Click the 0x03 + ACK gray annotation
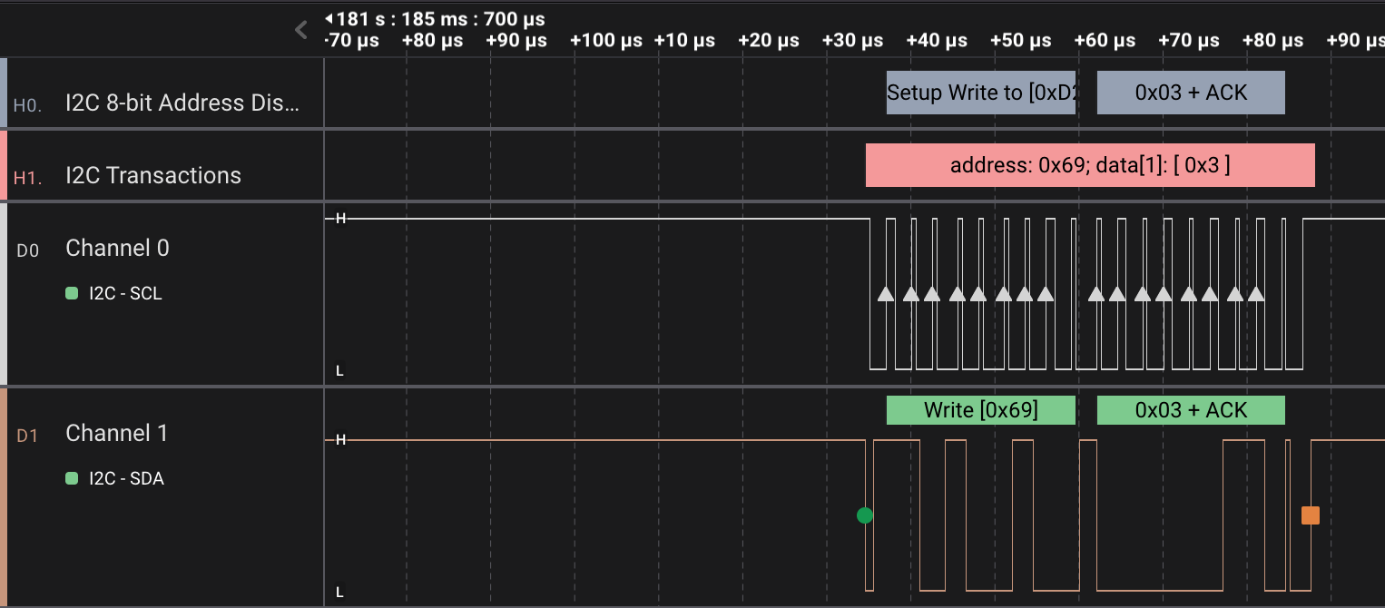This screenshot has height=608, width=1385. tap(1191, 92)
